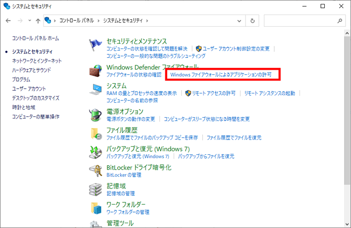Click the BitLocker drive keys icon
351x228 pixels.
96,171
